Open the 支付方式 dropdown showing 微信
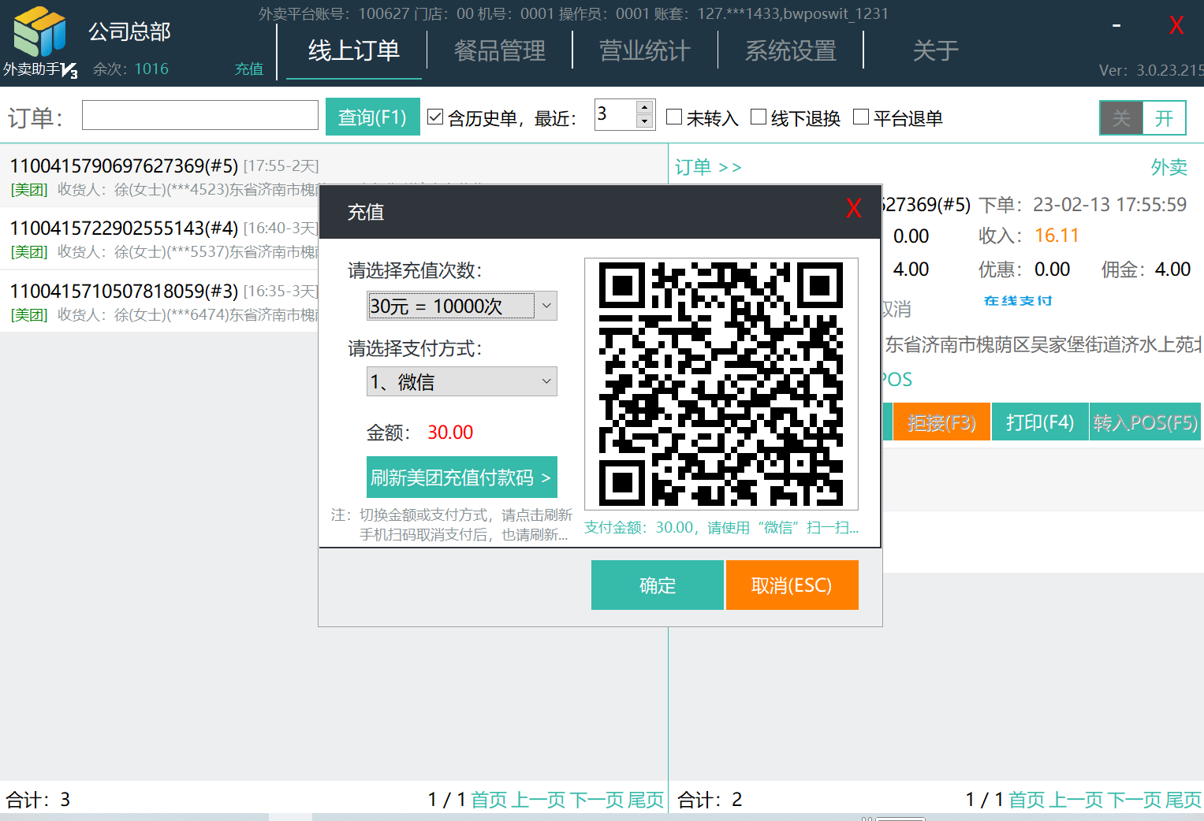 tap(462, 382)
